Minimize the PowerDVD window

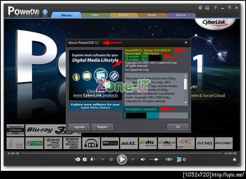click(x=222, y=8)
